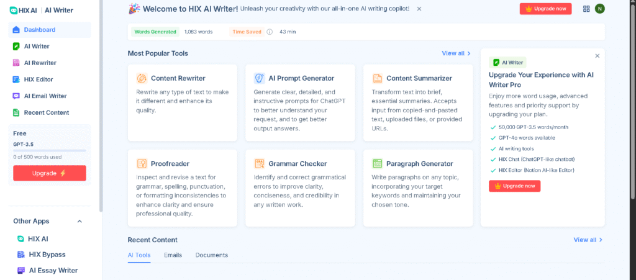The height and width of the screenshot is (280, 636).
Task: Click the AI Prompt Generator icon
Action: (x=260, y=78)
